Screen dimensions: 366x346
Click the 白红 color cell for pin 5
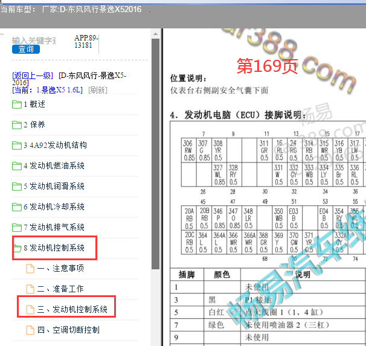(222, 312)
